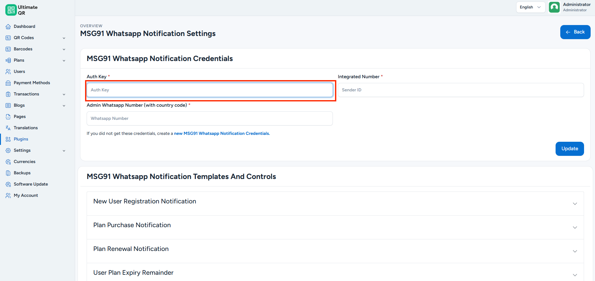Expand User Plan Expiry Remainder chevron
This screenshot has height=281, width=595.
[x=575, y=275]
